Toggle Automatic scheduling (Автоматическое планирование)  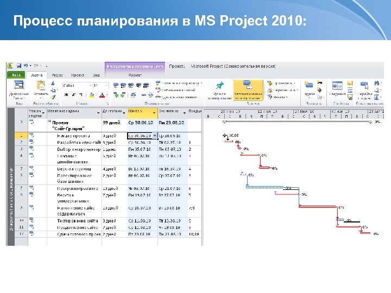coord(248,90)
